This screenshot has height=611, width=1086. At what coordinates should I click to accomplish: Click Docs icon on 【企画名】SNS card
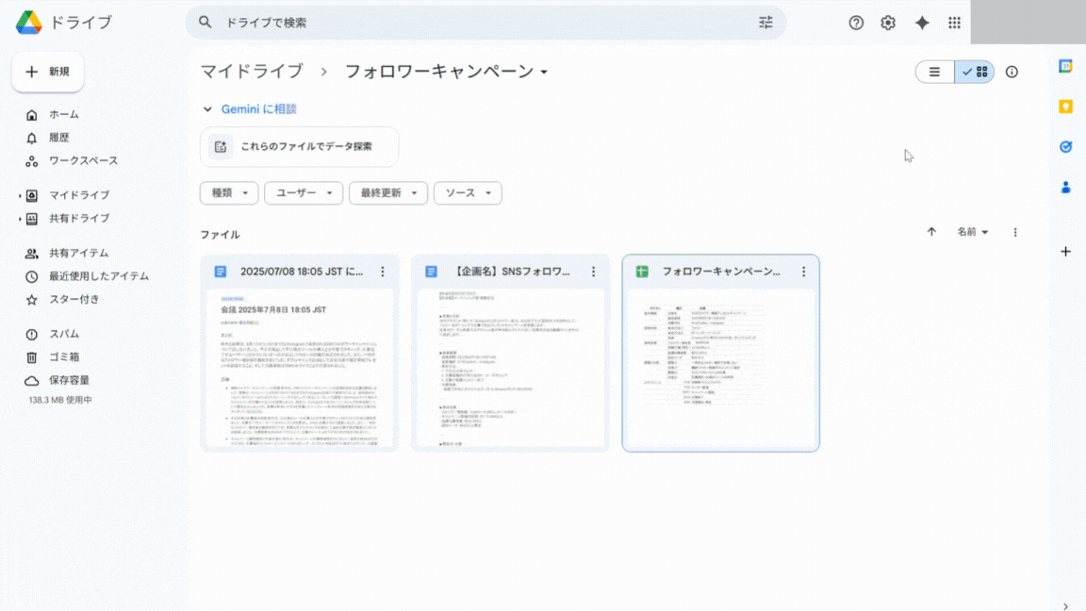click(431, 272)
